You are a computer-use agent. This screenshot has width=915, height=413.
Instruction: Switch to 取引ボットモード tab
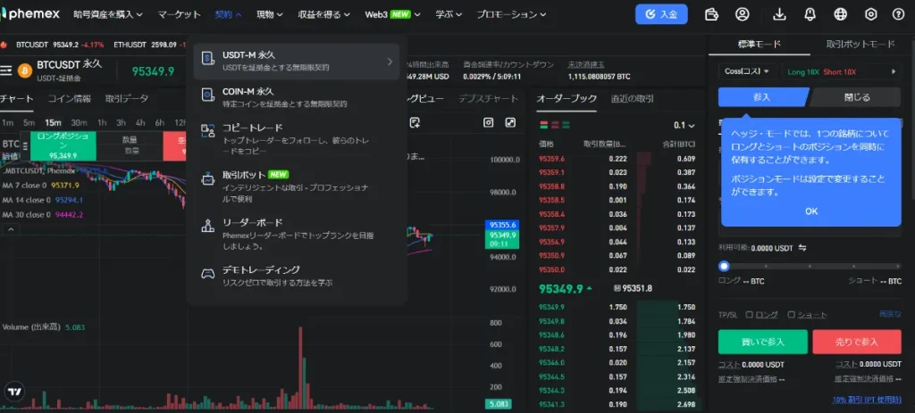click(860, 45)
